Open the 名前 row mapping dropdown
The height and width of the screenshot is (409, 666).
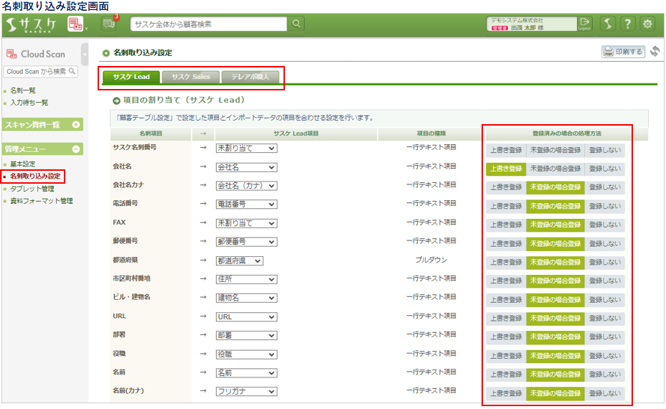[x=246, y=373]
